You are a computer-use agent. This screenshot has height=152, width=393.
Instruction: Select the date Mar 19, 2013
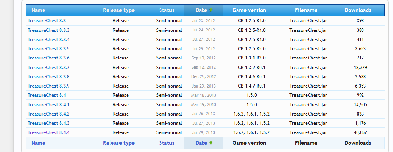click(204, 104)
